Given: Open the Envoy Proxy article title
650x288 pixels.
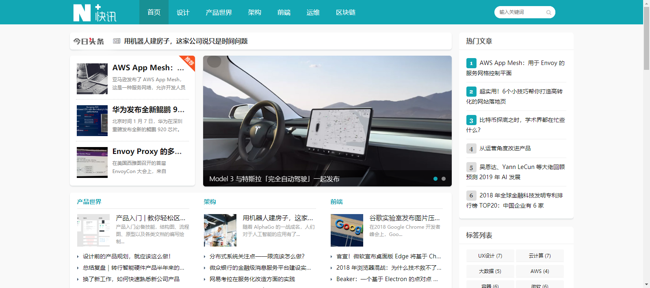Looking at the screenshot, I should click(x=147, y=152).
